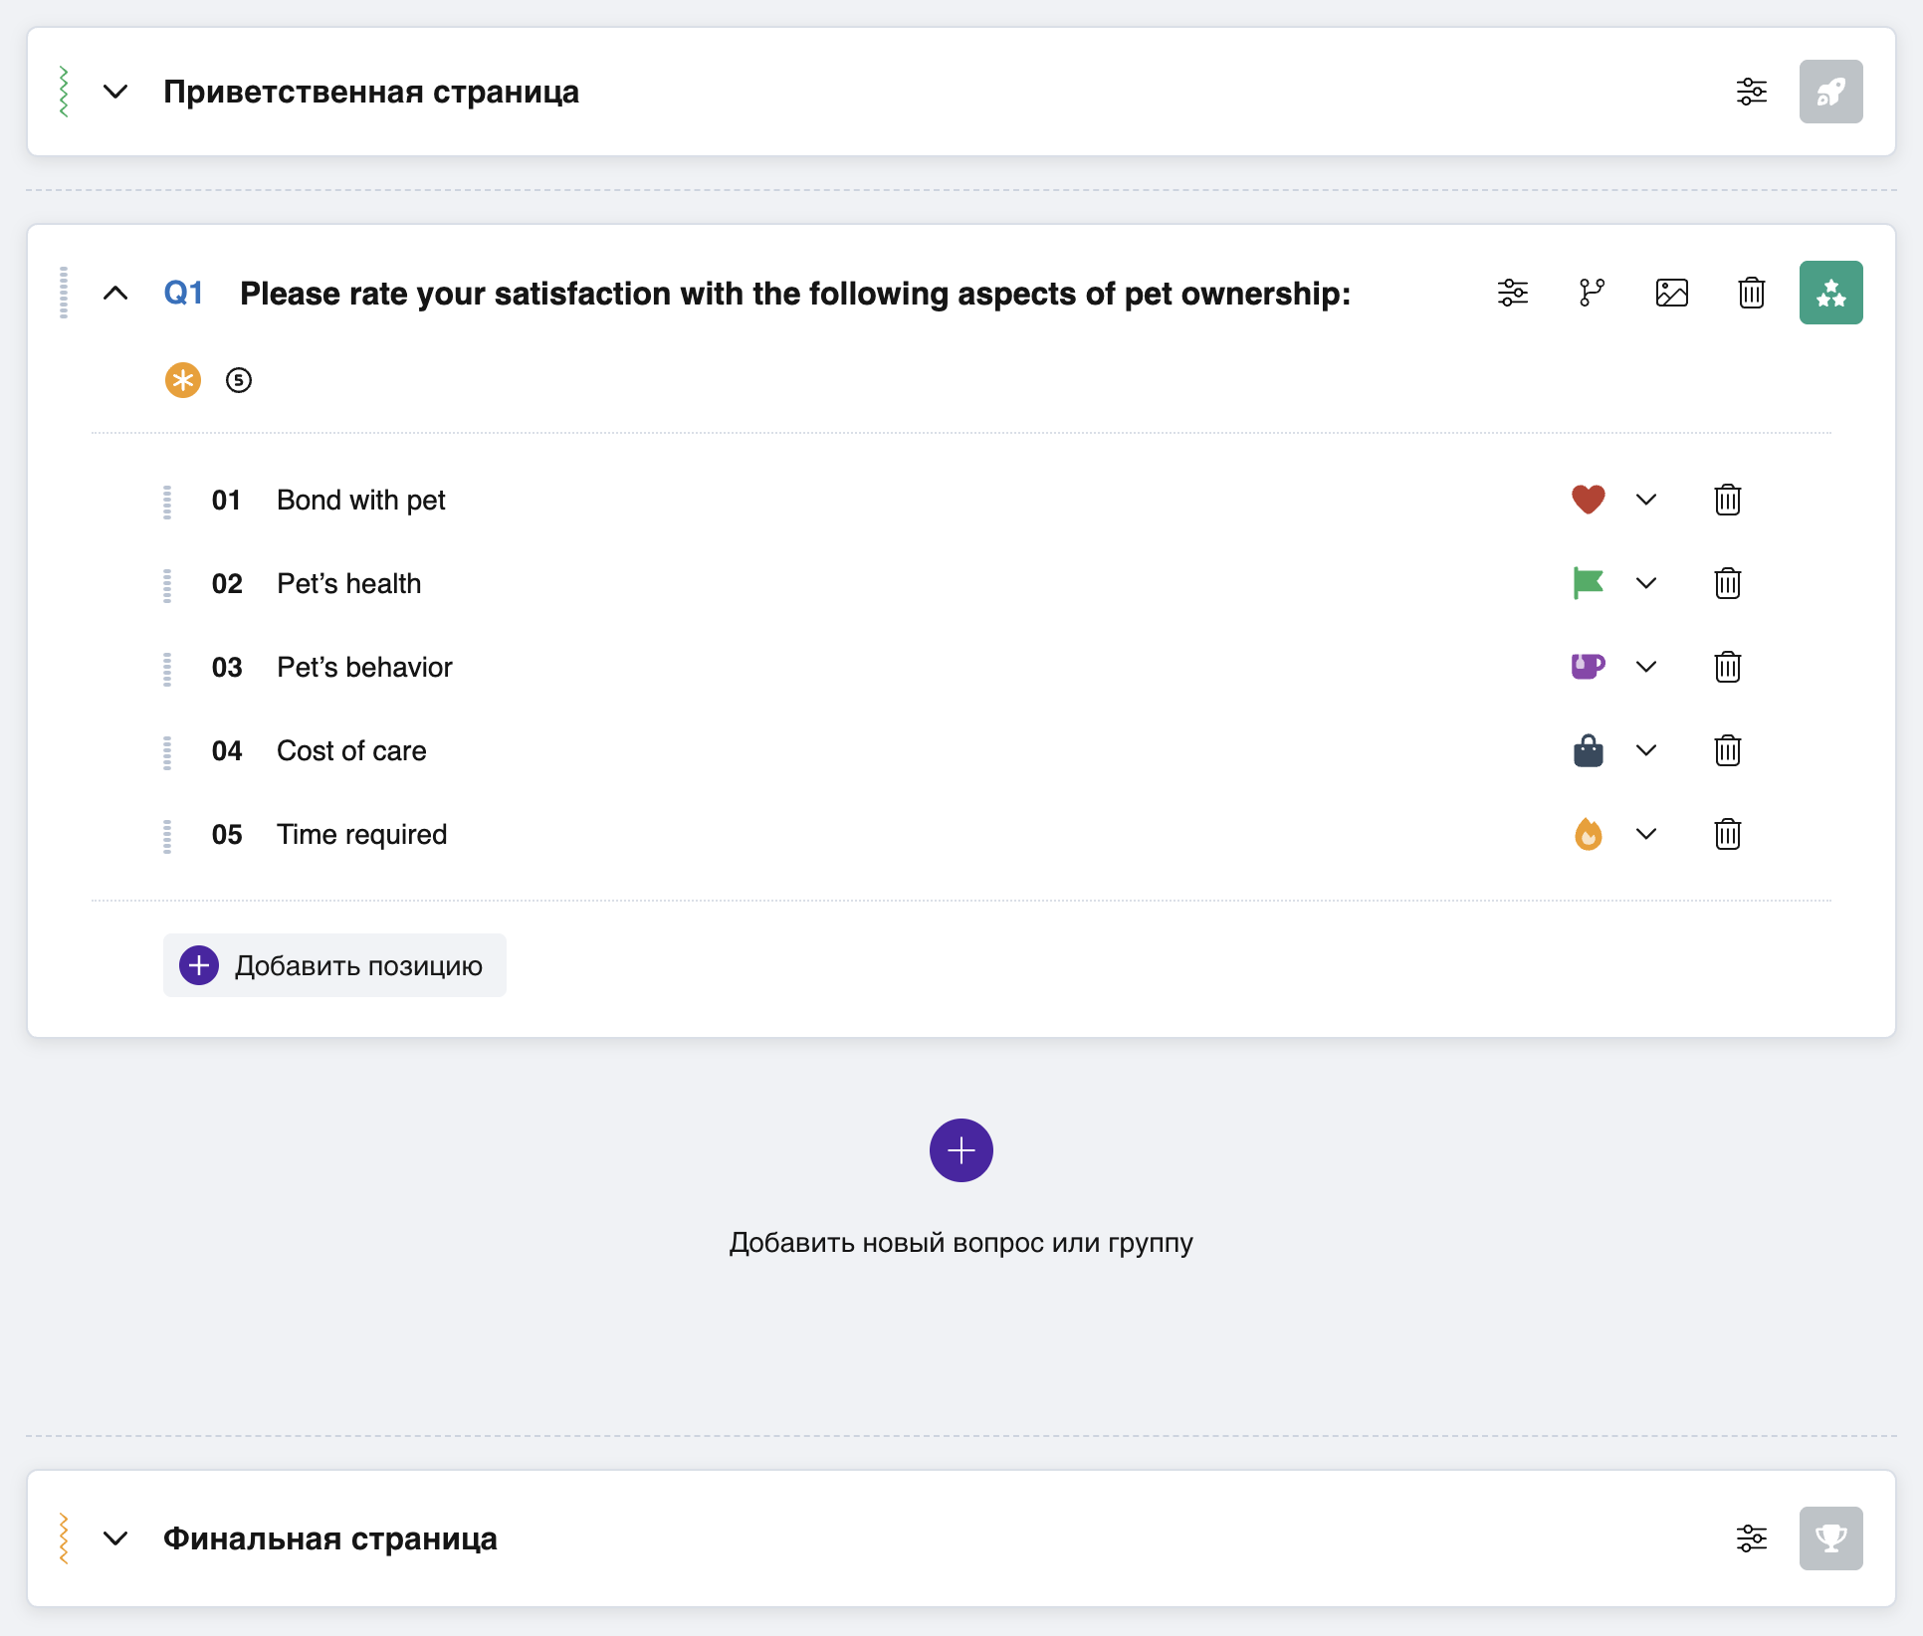The height and width of the screenshot is (1636, 1923).
Task: Click the Q1 number label
Action: click(183, 293)
